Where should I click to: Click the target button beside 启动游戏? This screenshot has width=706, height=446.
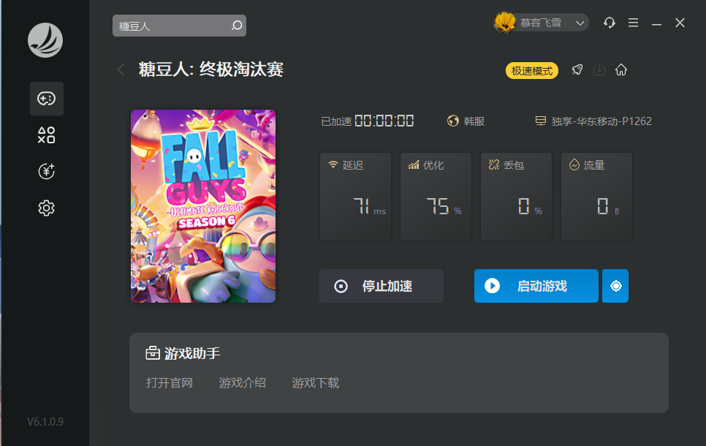615,286
